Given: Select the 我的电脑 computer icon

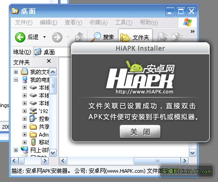Looking at the screenshot, I should coord(24,80).
